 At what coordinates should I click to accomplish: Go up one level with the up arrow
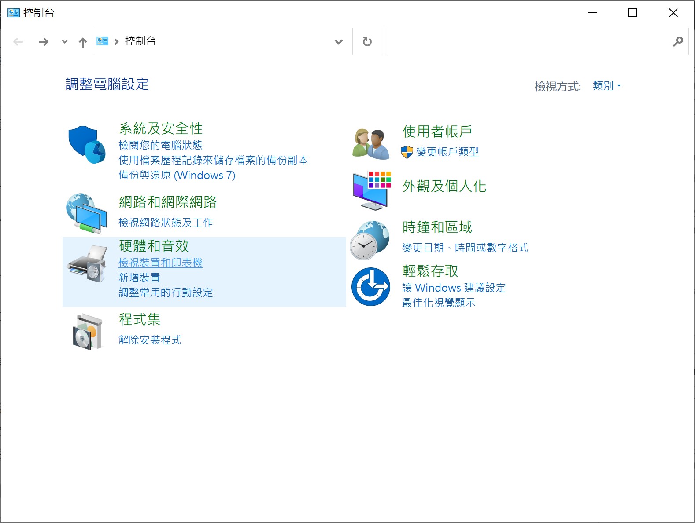pyautogui.click(x=83, y=42)
